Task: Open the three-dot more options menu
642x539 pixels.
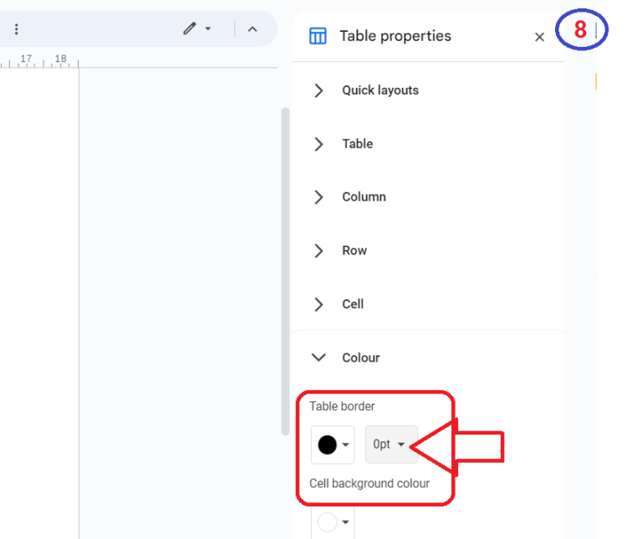Action: point(17,29)
